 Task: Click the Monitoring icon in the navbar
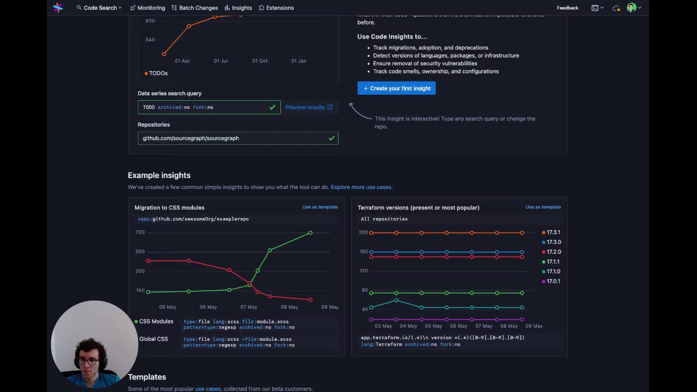pyautogui.click(x=133, y=8)
